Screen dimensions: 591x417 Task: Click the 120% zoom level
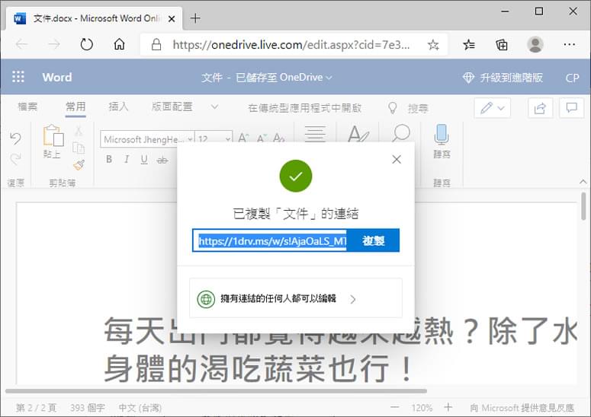pyautogui.click(x=422, y=408)
